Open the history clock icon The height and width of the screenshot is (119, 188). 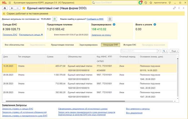(146, 2)
